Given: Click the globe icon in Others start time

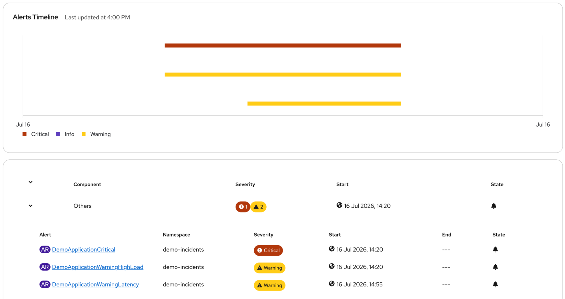Looking at the screenshot, I should pyautogui.click(x=339, y=205).
